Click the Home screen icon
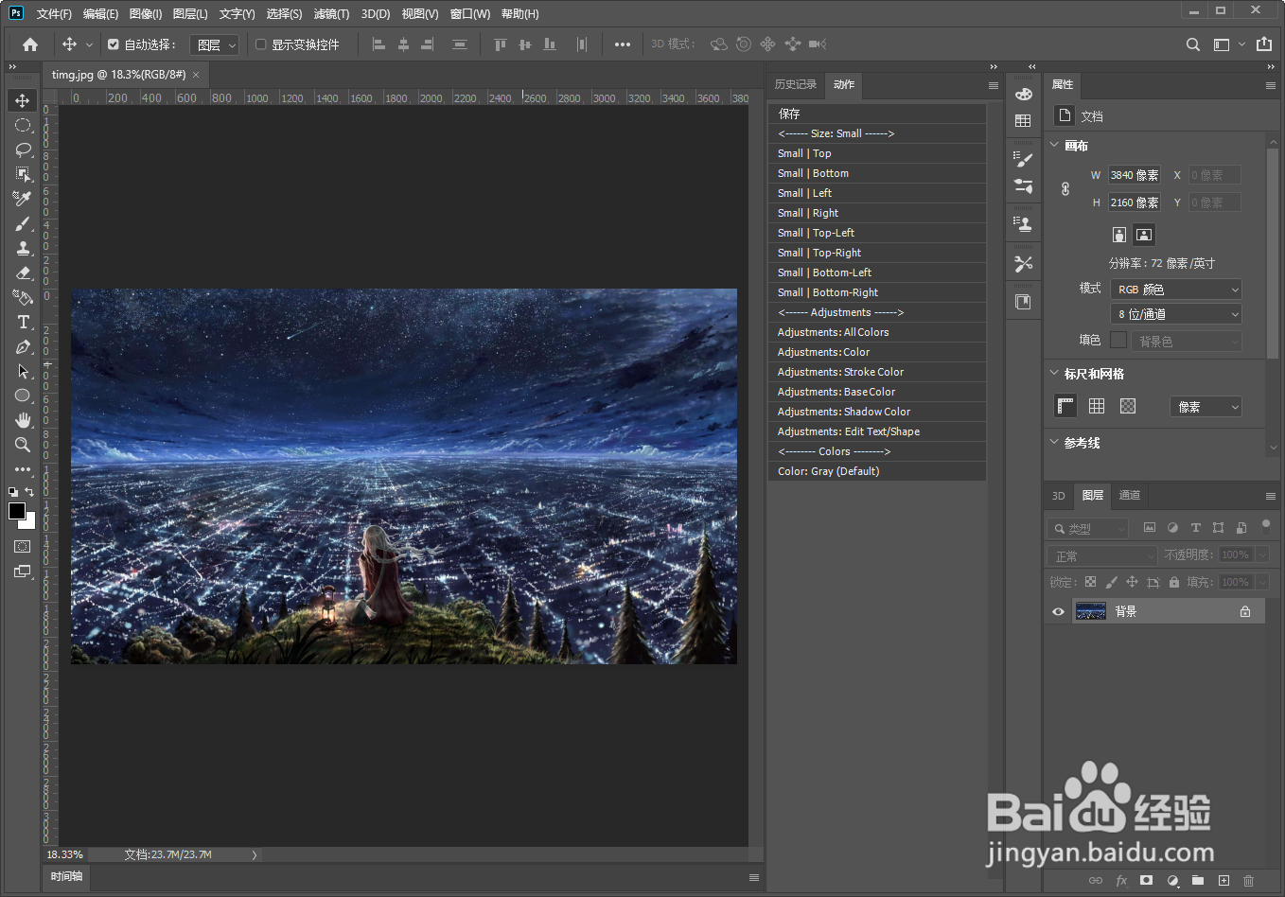The width and height of the screenshot is (1285, 897). [x=30, y=44]
